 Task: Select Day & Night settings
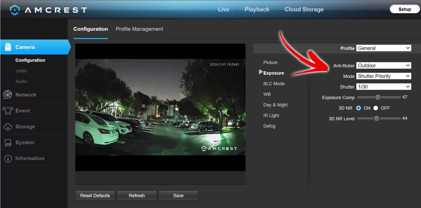275,105
